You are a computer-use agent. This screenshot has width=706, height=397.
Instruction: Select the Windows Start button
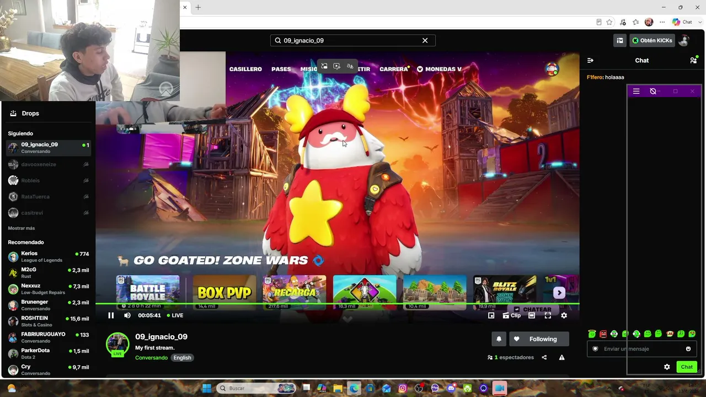point(206,388)
